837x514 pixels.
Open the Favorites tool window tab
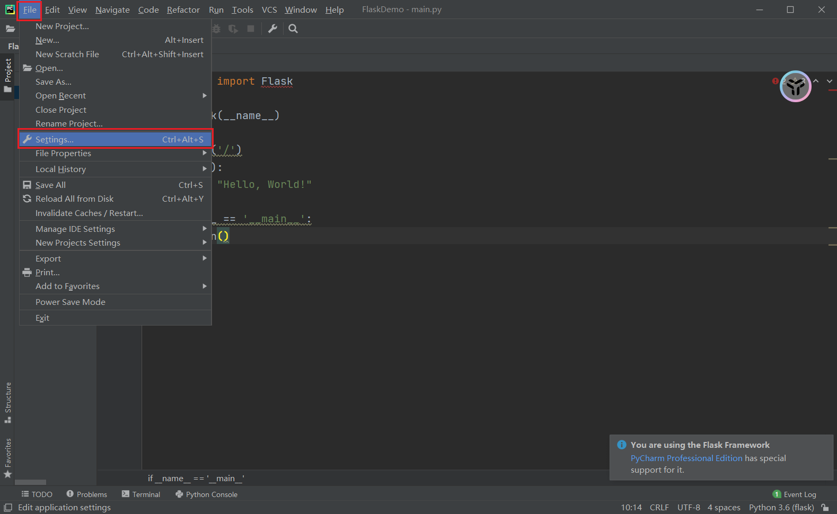7,458
